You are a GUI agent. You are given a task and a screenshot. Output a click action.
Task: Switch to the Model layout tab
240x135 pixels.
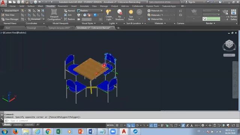click(7, 124)
